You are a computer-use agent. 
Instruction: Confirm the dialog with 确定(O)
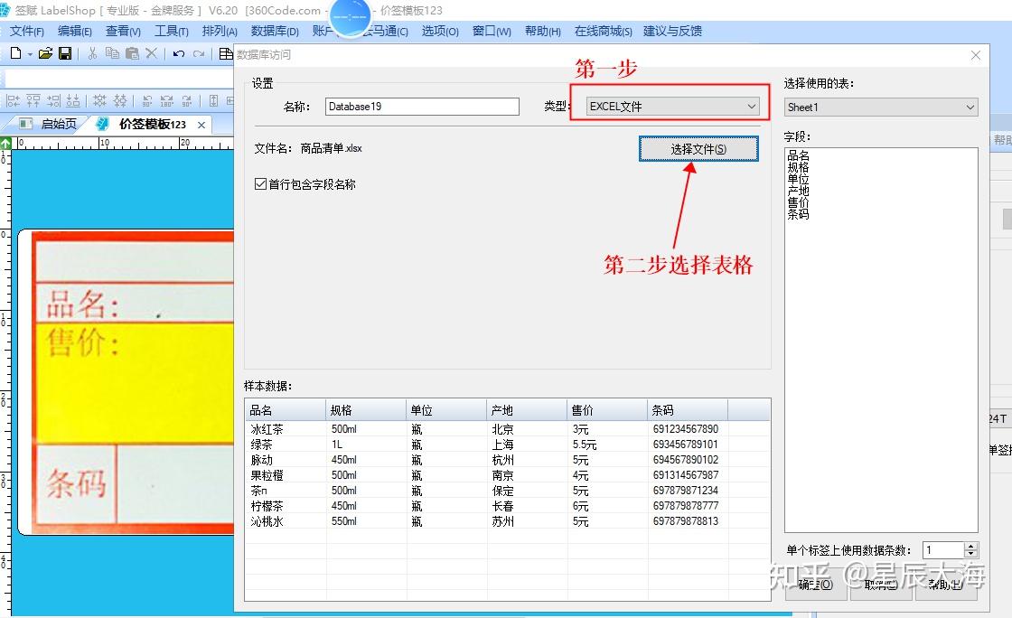coord(814,585)
